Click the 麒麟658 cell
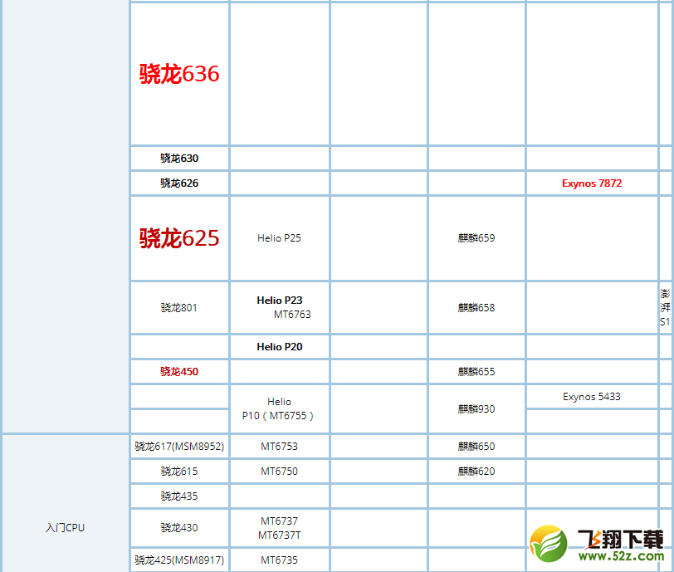 [476, 307]
